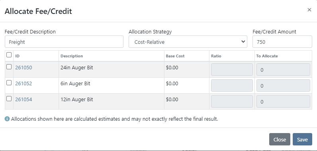The height and width of the screenshot is (151, 317).
Task: Select the To Allocate field for item 261050
Action: pyautogui.click(x=283, y=70)
